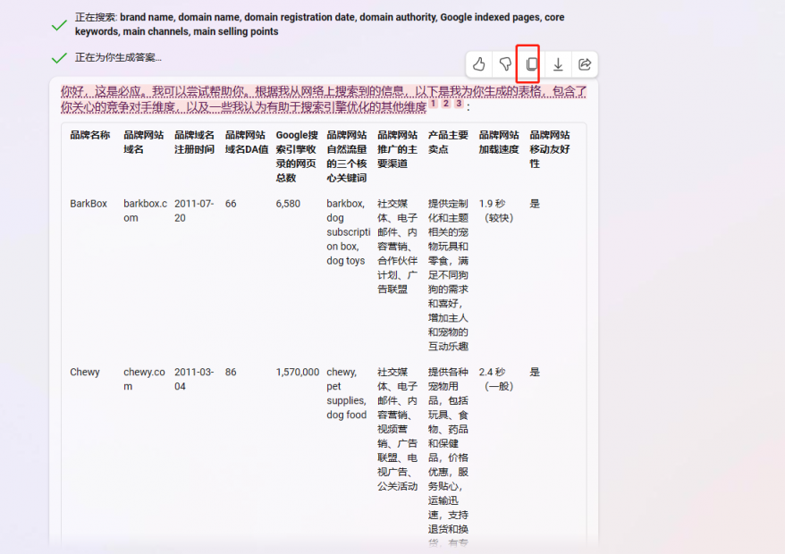Click the thumbs up like icon
The image size is (785, 554).
[x=479, y=64]
